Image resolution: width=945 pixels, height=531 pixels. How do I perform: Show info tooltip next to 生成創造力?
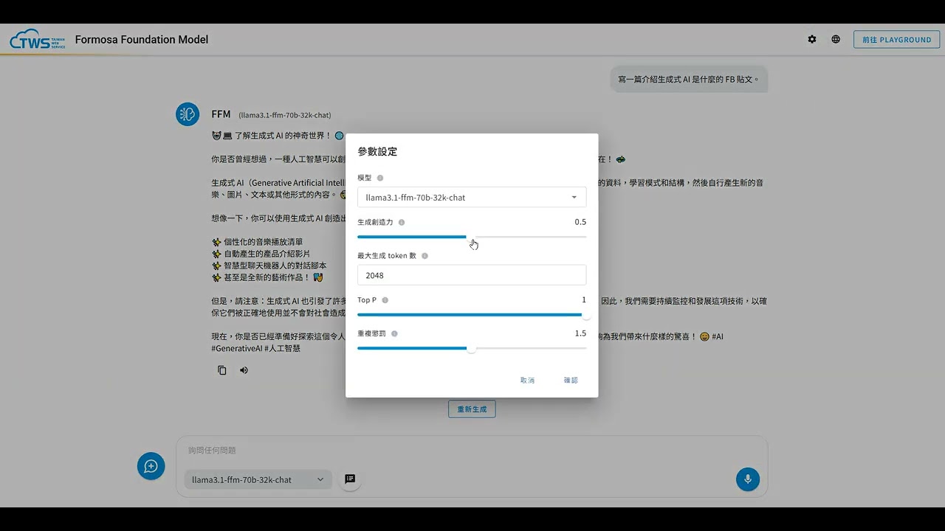click(x=402, y=222)
